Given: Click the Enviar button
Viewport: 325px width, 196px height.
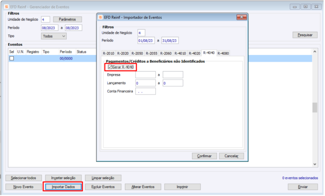Looking at the screenshot, I should point(303,187).
